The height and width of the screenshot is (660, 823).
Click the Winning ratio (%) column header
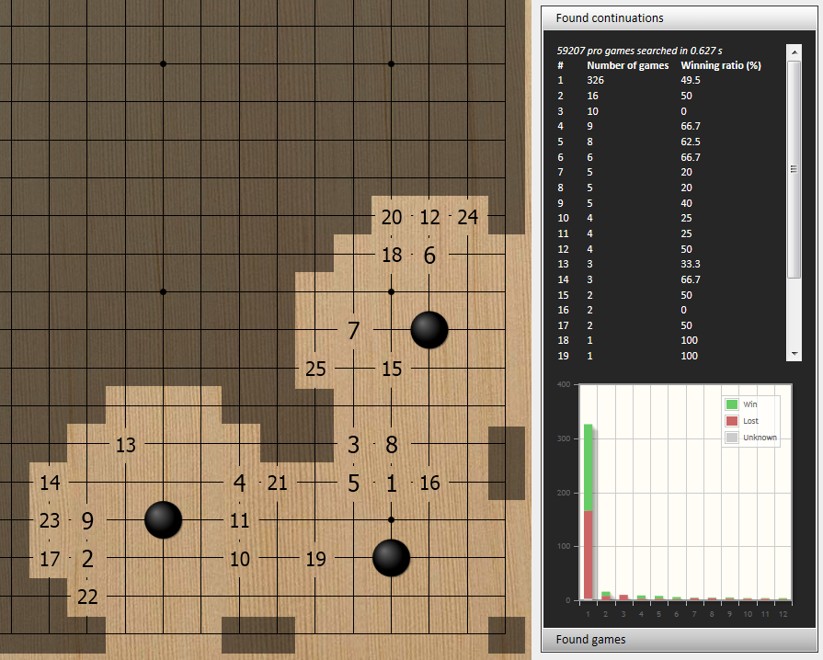pyautogui.click(x=720, y=65)
